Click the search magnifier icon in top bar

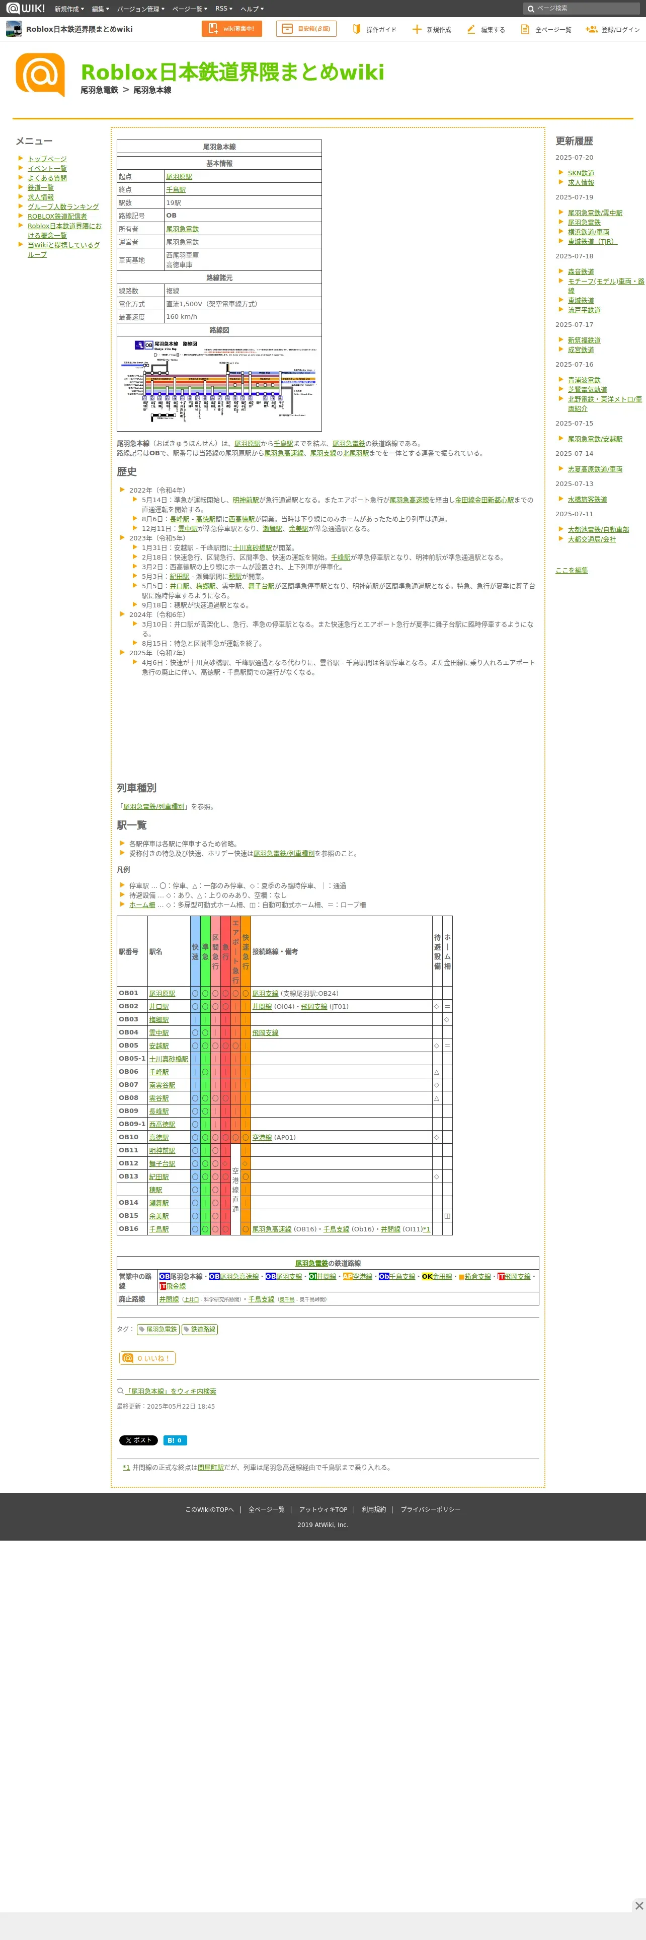[530, 9]
